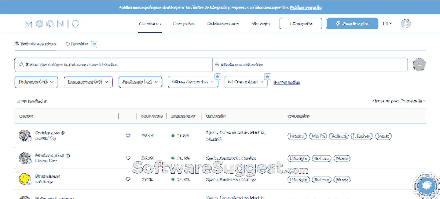Open the chat support widget
The width and height of the screenshot is (440, 199).
pyautogui.click(x=427, y=186)
